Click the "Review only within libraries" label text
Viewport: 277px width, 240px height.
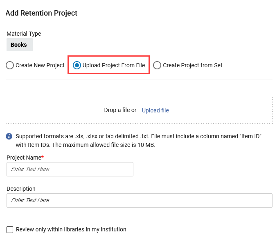[71, 230]
